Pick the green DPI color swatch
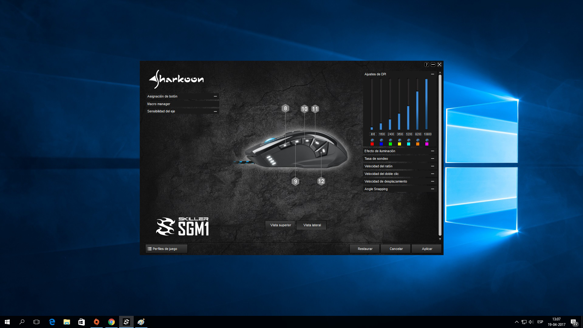583x328 pixels. tap(390, 144)
